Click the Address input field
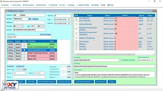The height and width of the screenshot is (91, 163). (x=29, y=22)
